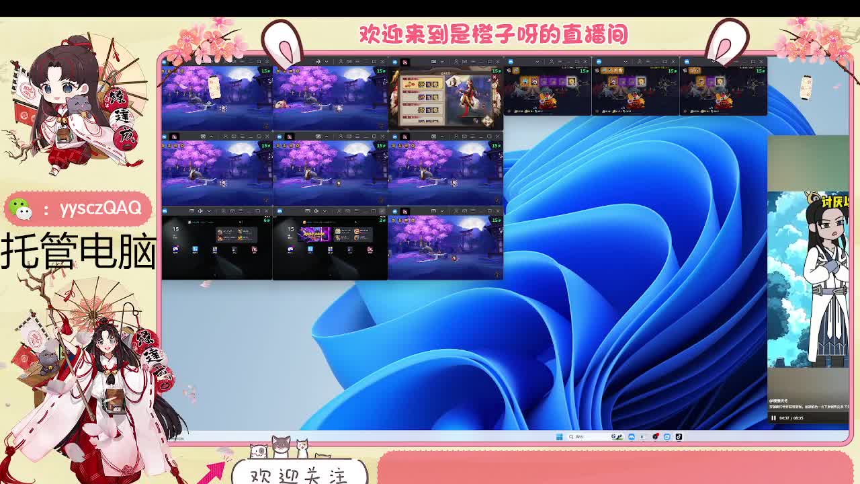
Task: Click the highlighted gold coin slot in the top-row sixth game window
Action: click(x=720, y=81)
